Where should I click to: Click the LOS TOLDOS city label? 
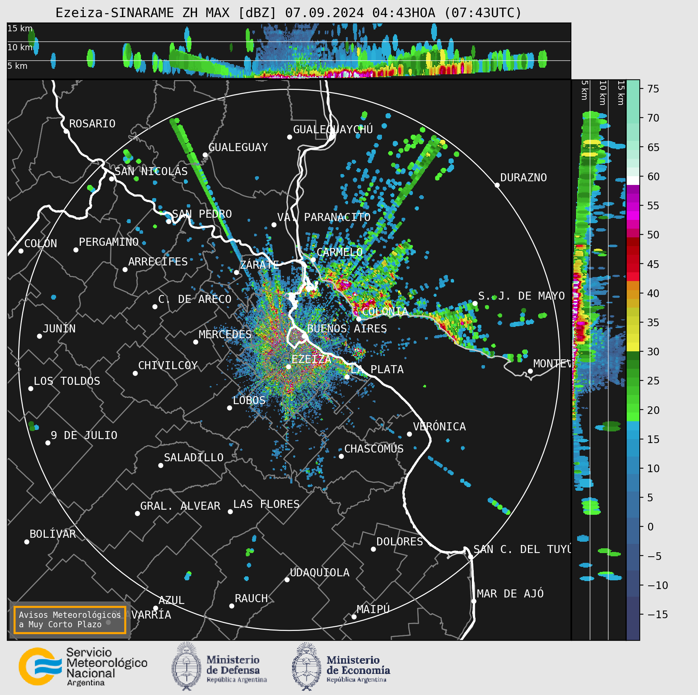pos(67,381)
